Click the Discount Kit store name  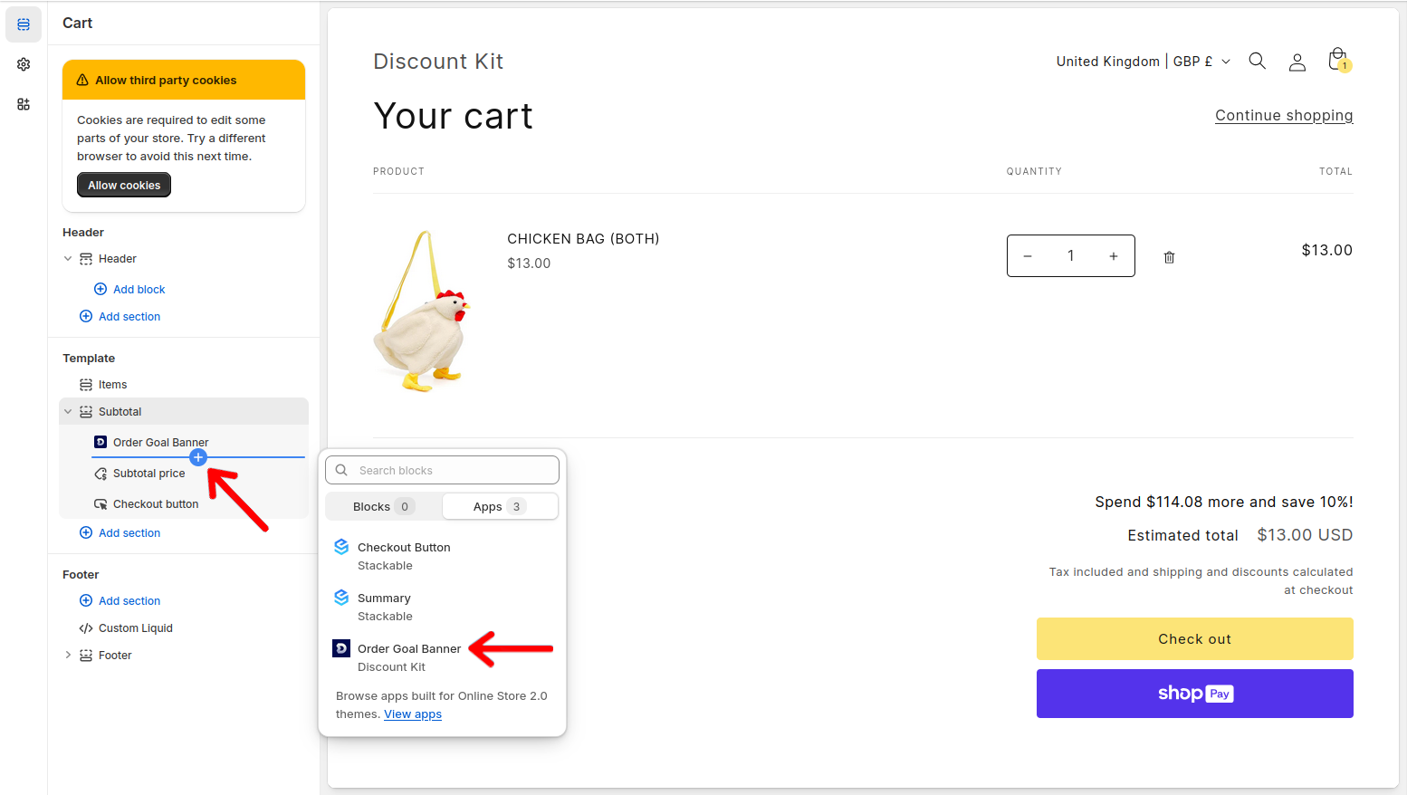click(x=438, y=61)
